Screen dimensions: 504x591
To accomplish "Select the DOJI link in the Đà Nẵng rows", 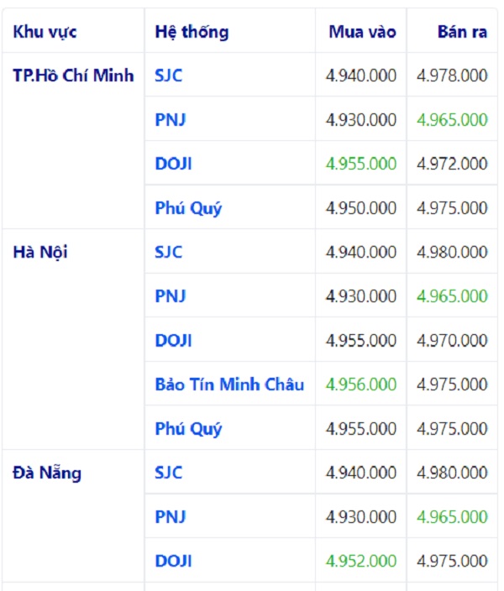I will pos(174,561).
